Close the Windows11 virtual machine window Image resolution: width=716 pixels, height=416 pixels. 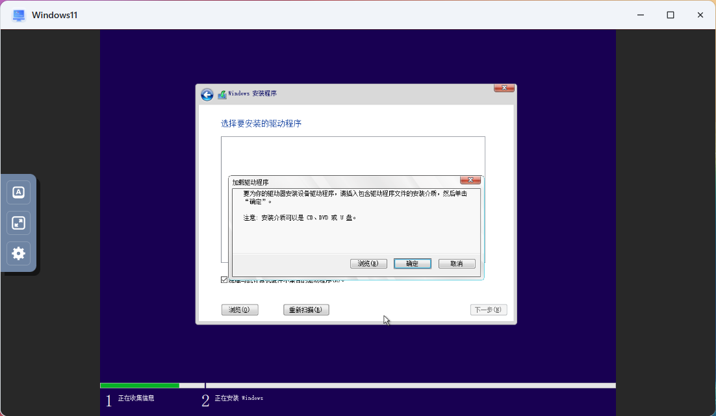click(700, 15)
